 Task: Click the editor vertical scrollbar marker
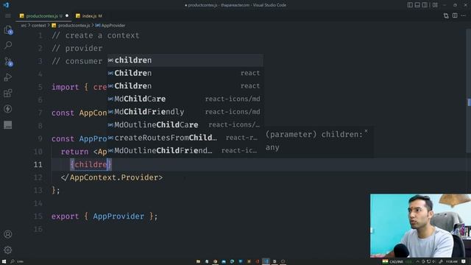coord(469,102)
